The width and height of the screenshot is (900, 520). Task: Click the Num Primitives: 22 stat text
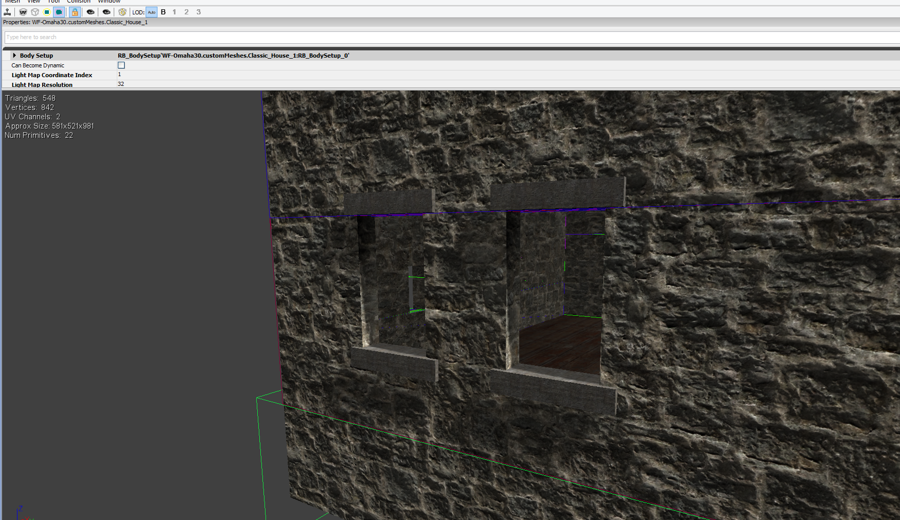[39, 135]
